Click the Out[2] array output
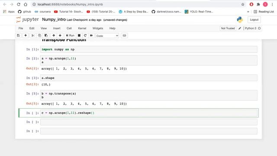Screen dimensions: 277x156 (x=84, y=68)
